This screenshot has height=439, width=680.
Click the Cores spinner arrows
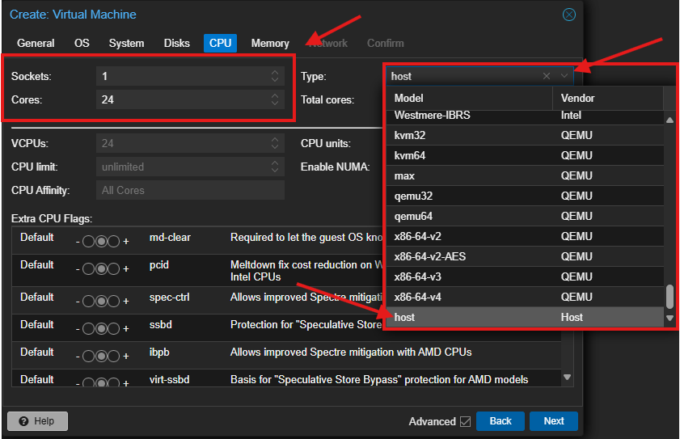275,99
